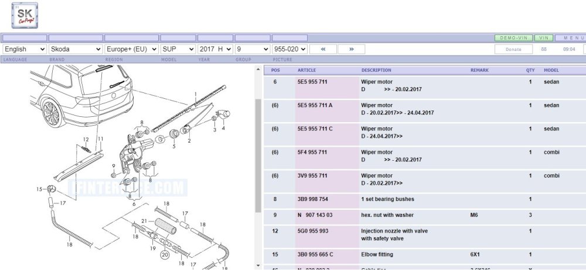Open the Model dropdown showing SUP
The height and width of the screenshot is (270, 586).
(x=178, y=49)
